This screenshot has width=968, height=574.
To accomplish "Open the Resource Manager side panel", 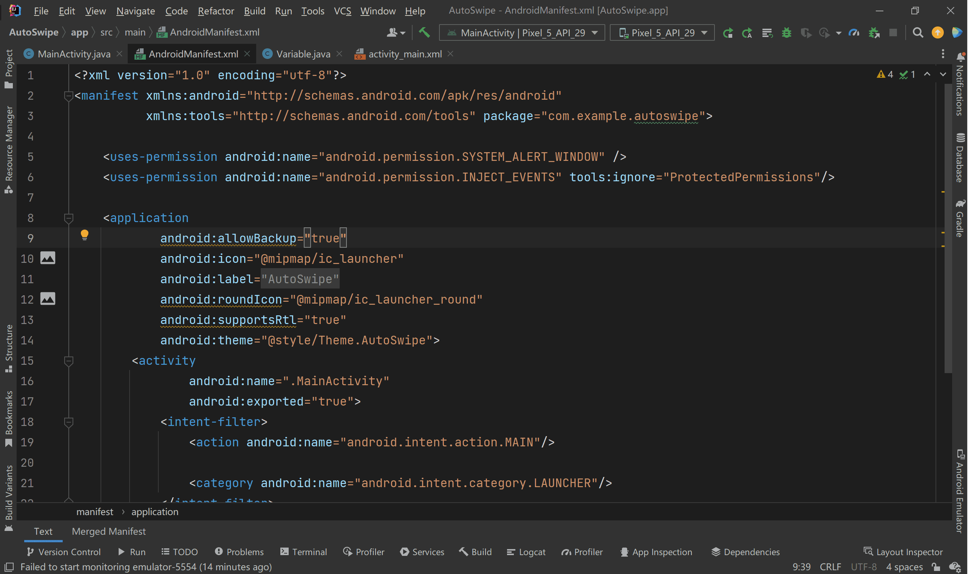I will tap(9, 150).
